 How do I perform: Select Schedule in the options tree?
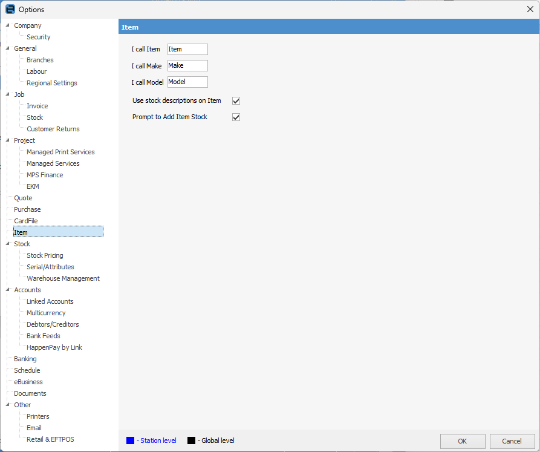click(27, 370)
